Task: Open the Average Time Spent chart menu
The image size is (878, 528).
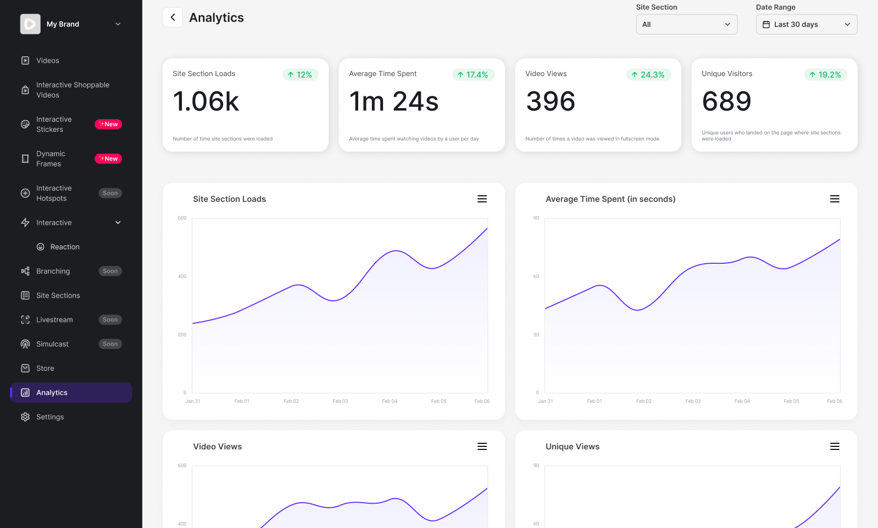Action: coord(835,199)
